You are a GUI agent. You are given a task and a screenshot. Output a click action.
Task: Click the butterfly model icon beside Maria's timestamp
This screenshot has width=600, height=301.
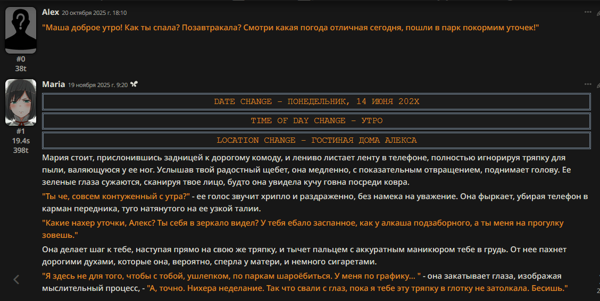[134, 84]
